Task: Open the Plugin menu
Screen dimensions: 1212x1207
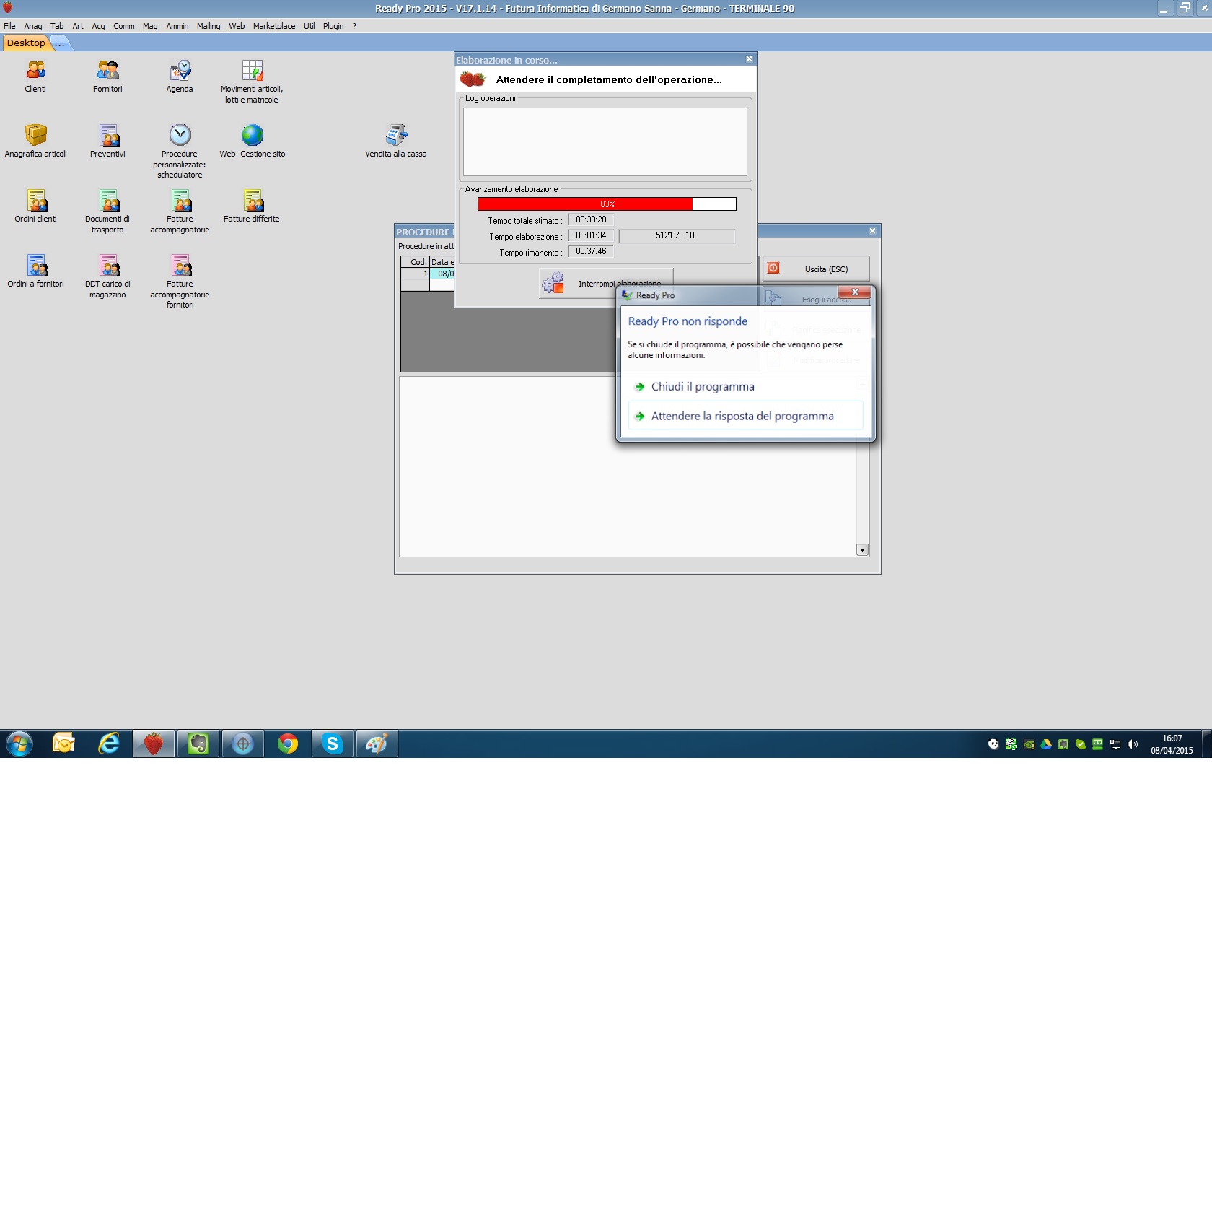Action: click(x=333, y=26)
